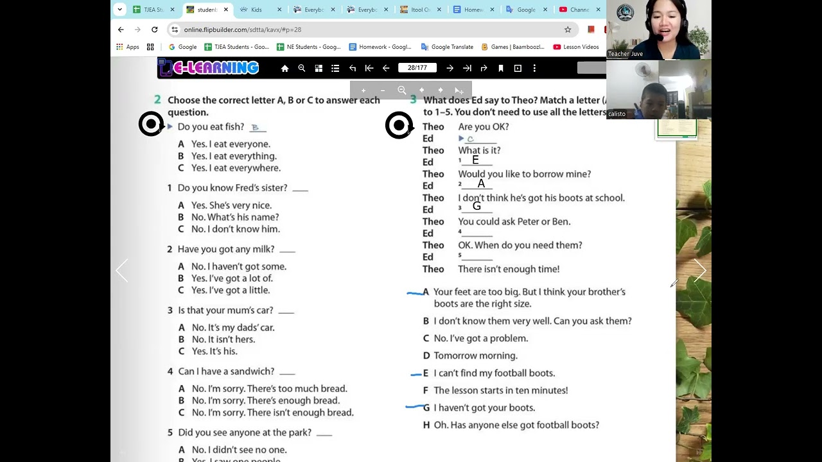822x462 pixels.
Task: Switch to the Kids tab
Action: pos(256,10)
